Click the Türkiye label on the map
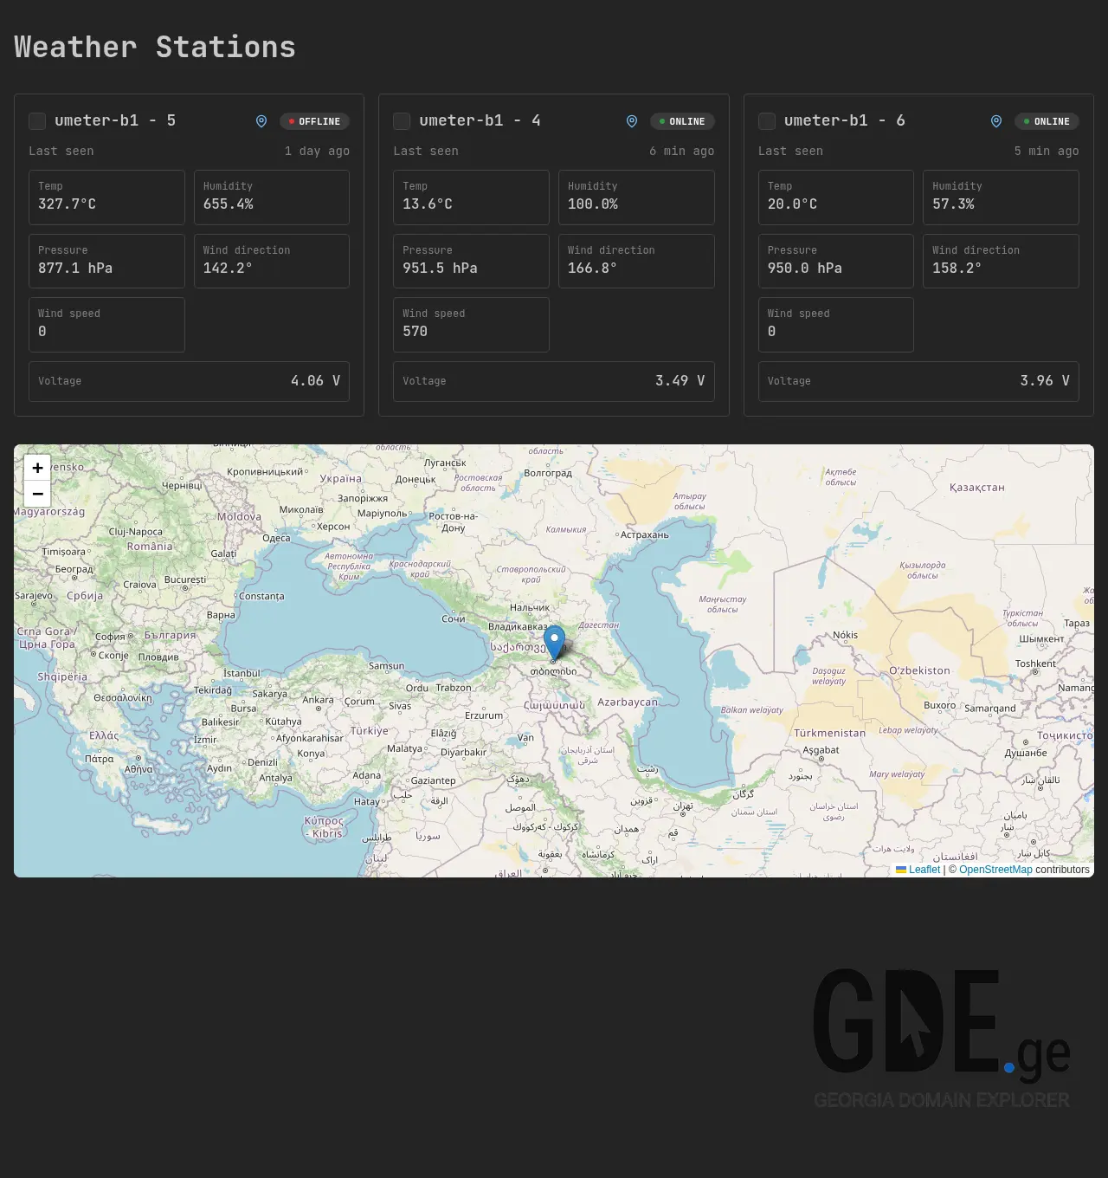This screenshot has width=1108, height=1178. click(x=370, y=731)
